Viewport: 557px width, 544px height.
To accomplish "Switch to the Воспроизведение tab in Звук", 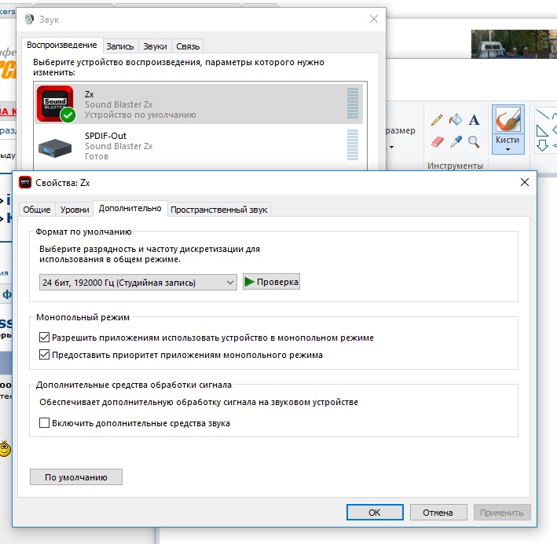I will tap(62, 45).
